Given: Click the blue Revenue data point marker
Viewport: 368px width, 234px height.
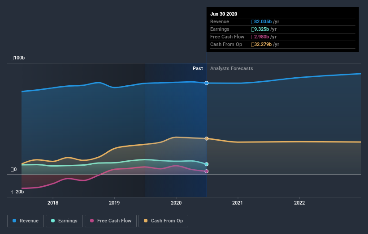Looking at the screenshot, I should [207, 83].
